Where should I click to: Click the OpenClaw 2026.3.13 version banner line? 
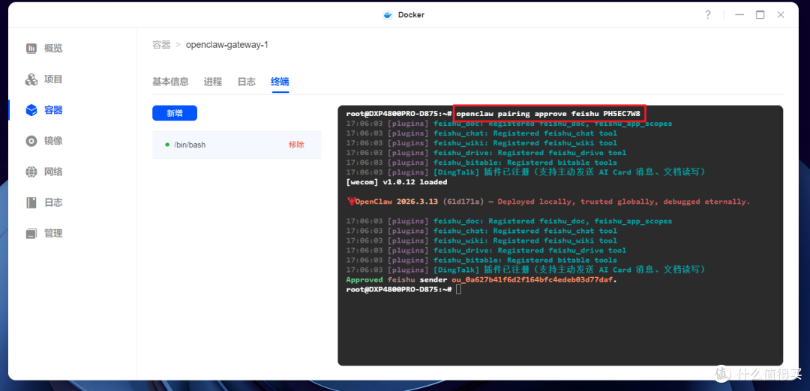pyautogui.click(x=548, y=201)
